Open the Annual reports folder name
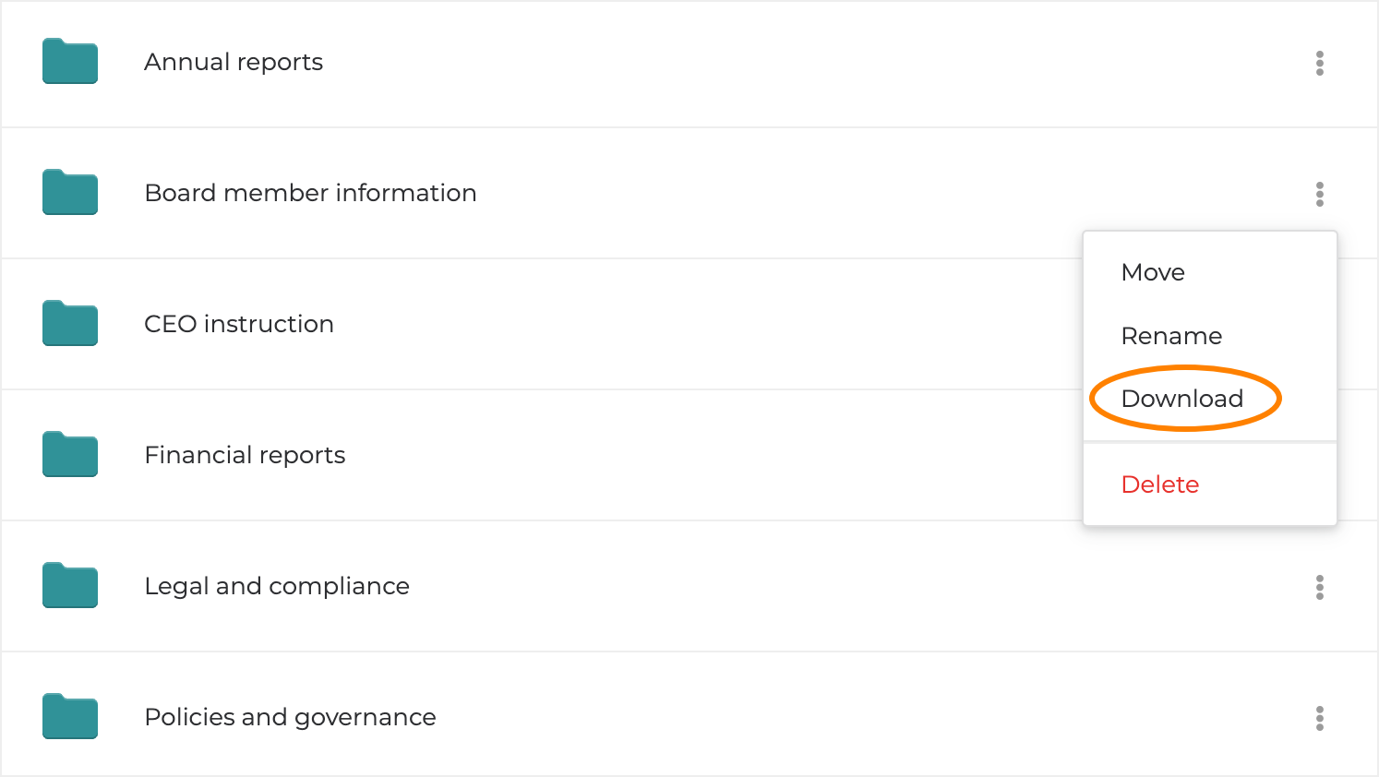1379x777 pixels. coord(234,62)
